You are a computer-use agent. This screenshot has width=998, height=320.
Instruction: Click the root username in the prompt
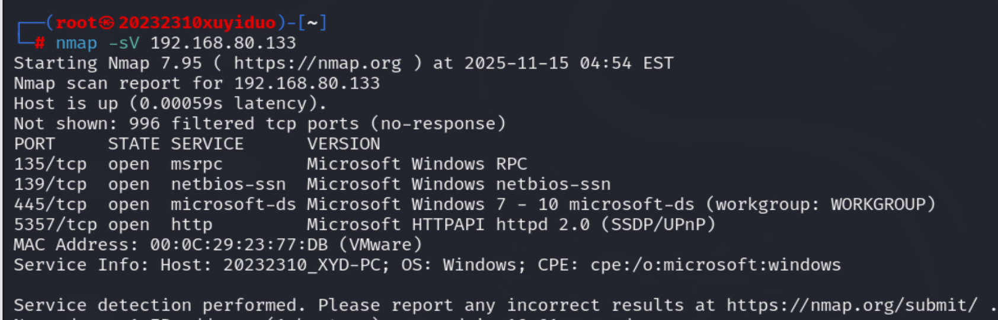(76, 23)
